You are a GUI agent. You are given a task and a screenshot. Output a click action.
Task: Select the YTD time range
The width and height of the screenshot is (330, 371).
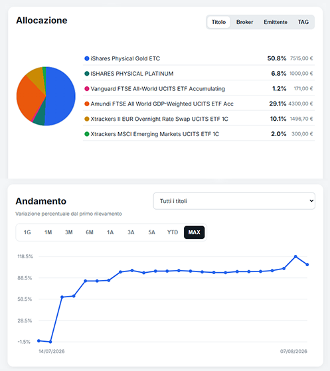pyautogui.click(x=173, y=232)
